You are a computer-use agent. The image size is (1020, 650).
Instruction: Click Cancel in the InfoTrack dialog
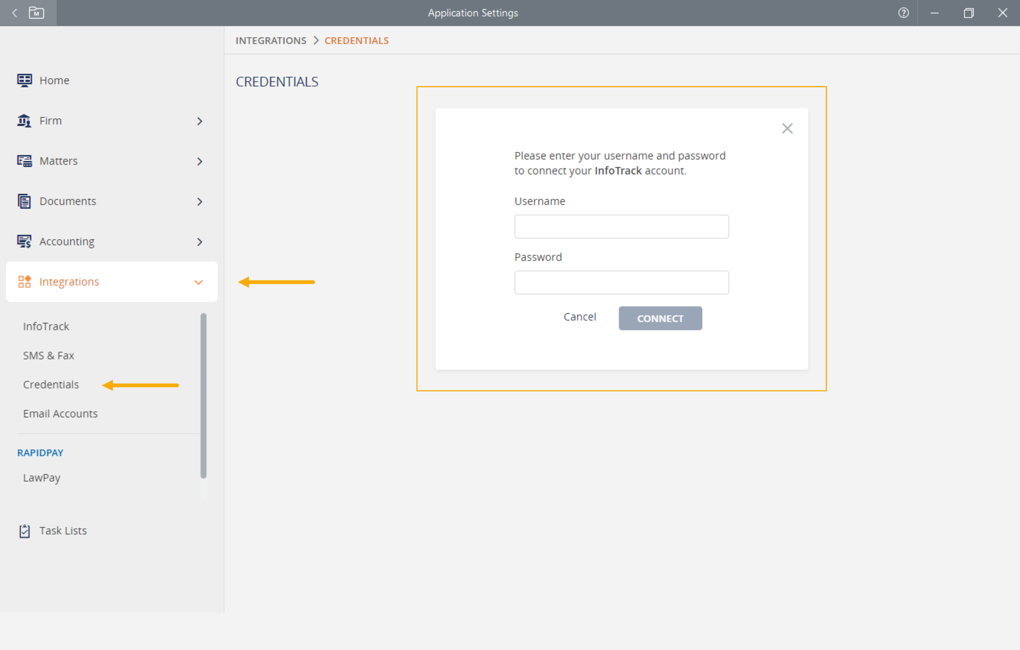(579, 317)
